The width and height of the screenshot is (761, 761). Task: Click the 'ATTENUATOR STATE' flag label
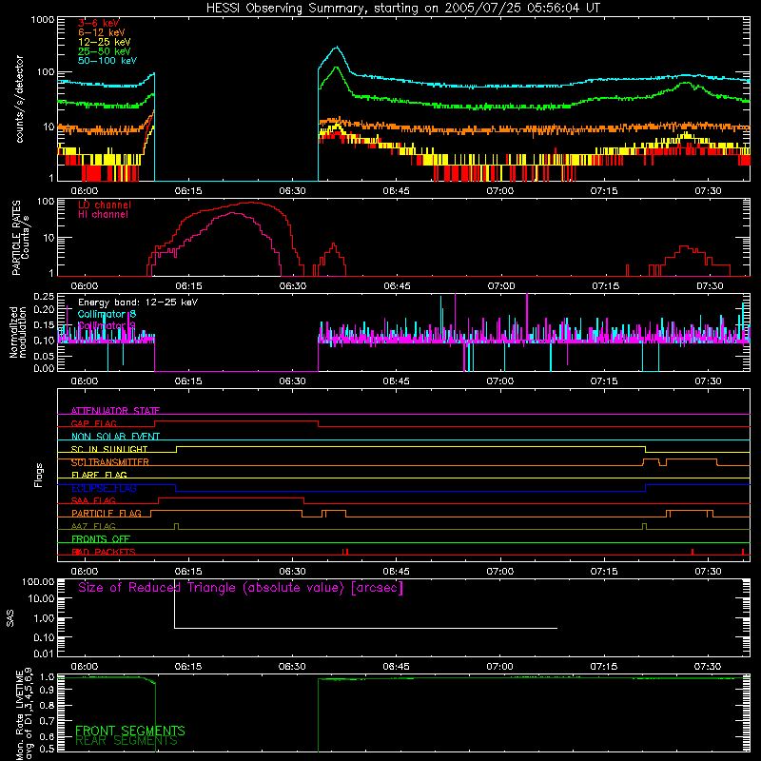pyautogui.click(x=115, y=411)
